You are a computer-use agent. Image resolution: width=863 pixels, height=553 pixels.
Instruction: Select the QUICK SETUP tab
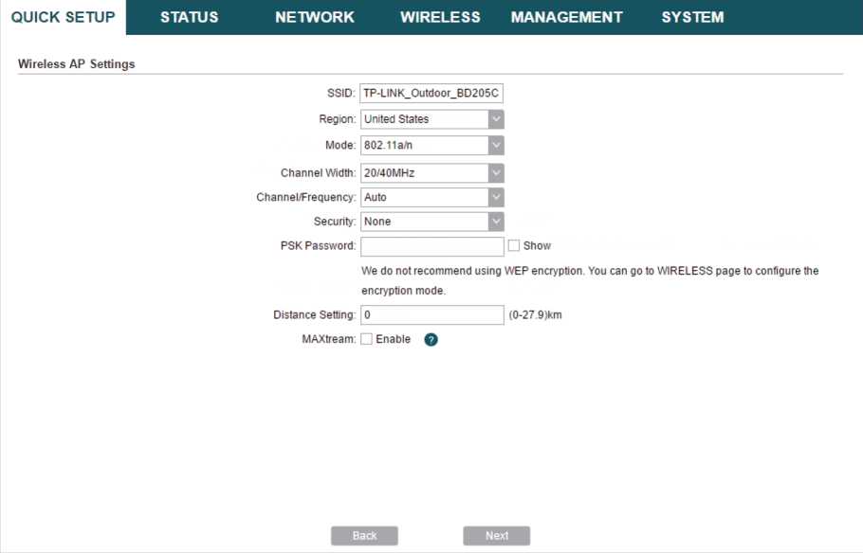point(64,17)
